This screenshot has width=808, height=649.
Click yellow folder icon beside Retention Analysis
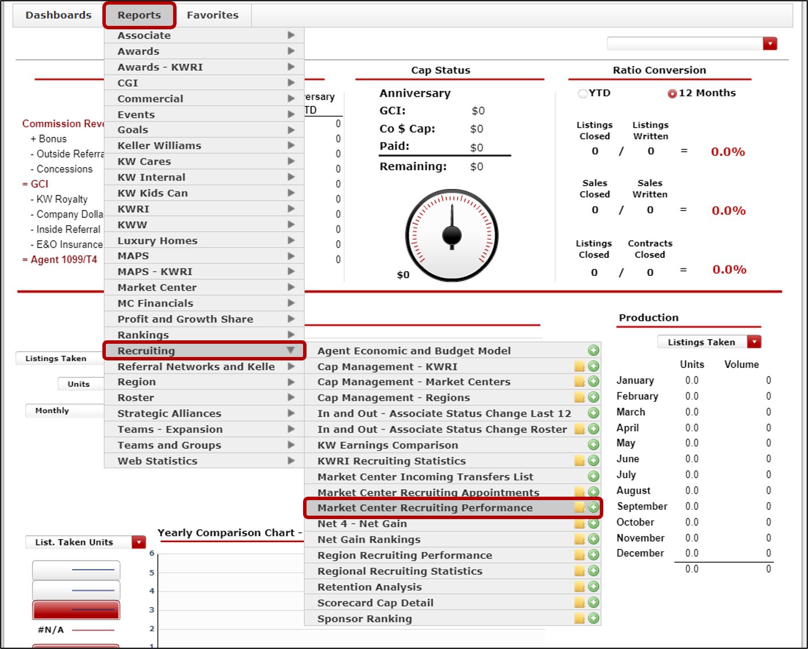tap(579, 587)
